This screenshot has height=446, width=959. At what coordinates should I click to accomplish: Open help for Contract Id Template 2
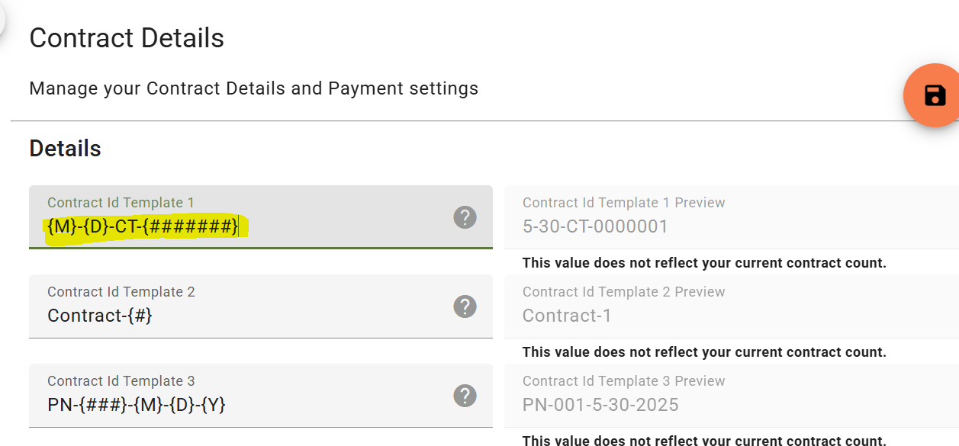465,306
